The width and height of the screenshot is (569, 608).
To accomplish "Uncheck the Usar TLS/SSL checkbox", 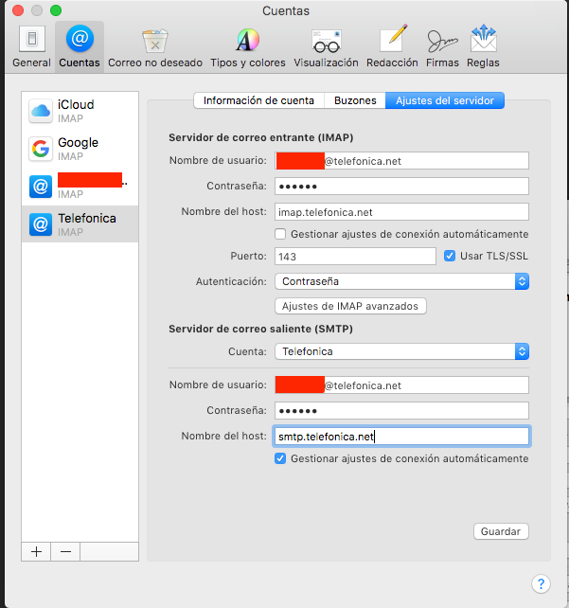I will (451, 256).
